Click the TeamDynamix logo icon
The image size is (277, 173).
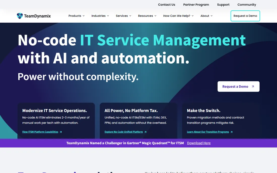(x=20, y=16)
